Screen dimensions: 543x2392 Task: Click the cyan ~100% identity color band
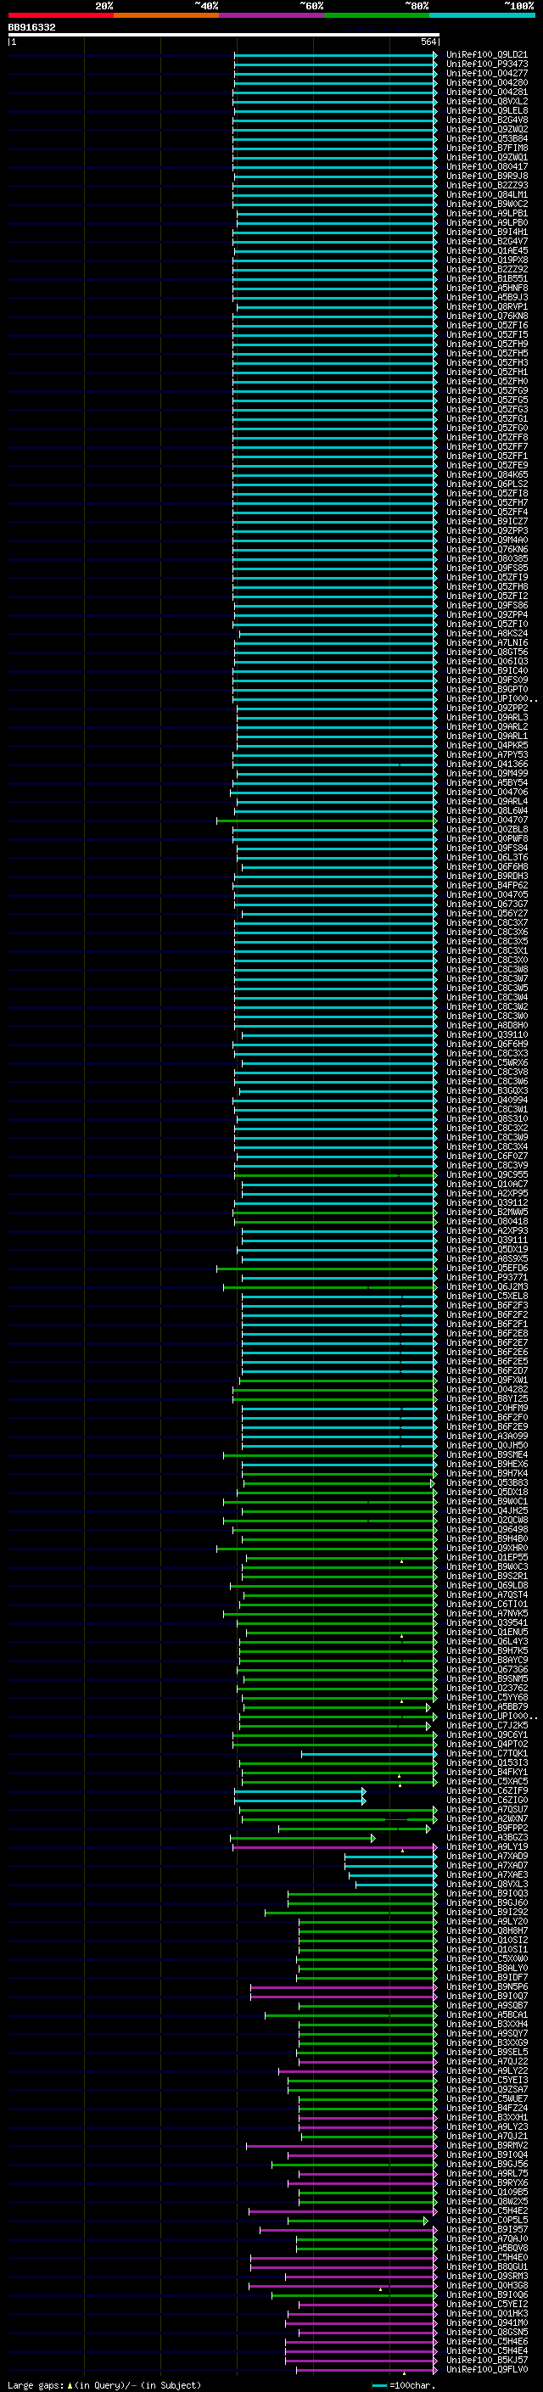(x=482, y=15)
